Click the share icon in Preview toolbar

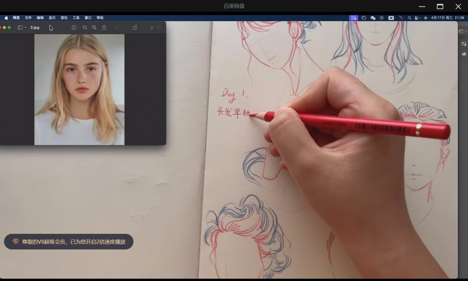click(104, 27)
